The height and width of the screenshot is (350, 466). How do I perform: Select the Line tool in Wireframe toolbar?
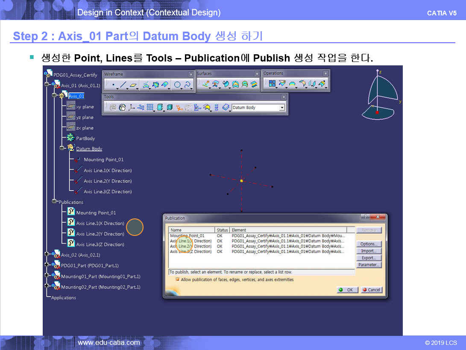[123, 85]
